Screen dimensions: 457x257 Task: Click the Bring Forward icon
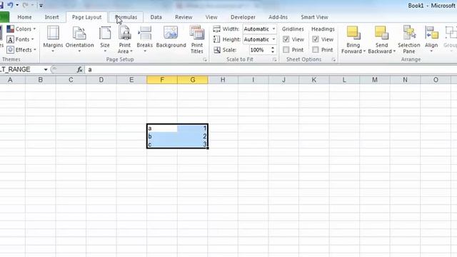point(353,33)
